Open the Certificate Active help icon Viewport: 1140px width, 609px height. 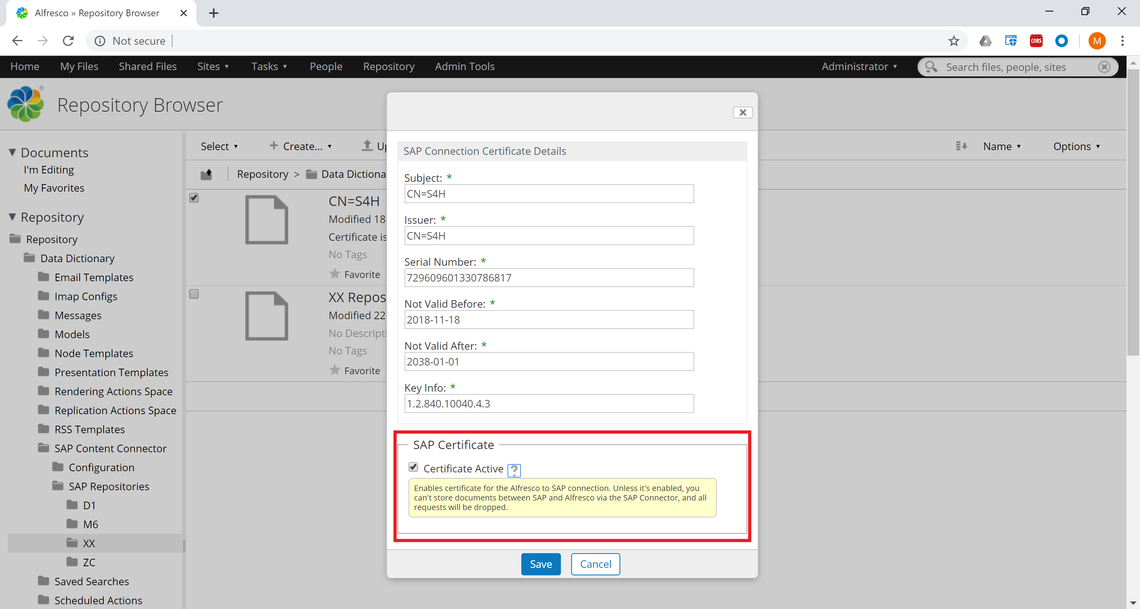[514, 470]
